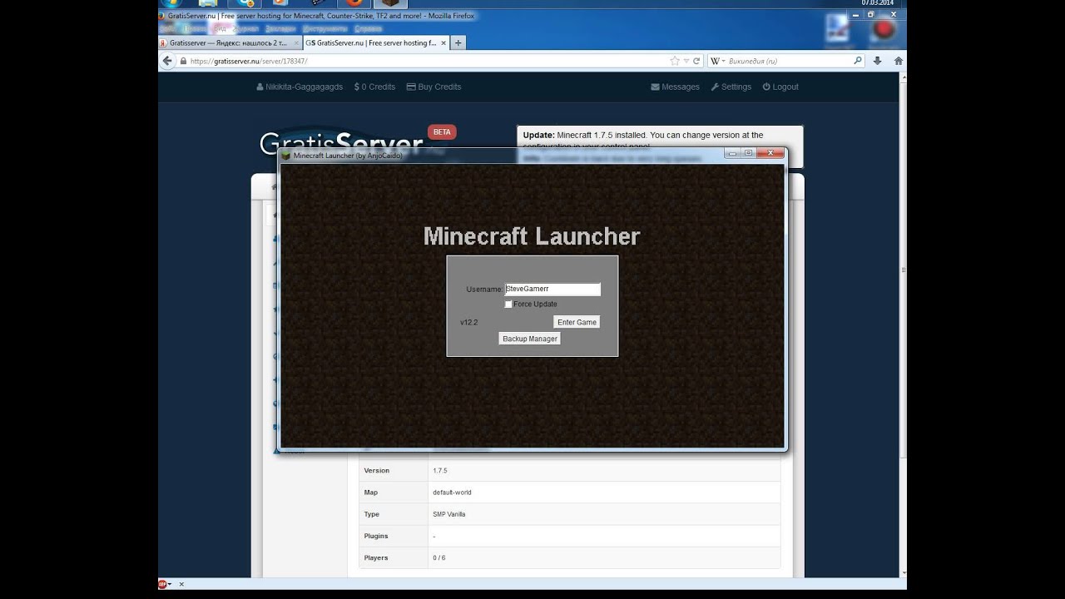Viewport: 1065px width, 599px height.
Task: Click the Logout link
Action: (780, 87)
